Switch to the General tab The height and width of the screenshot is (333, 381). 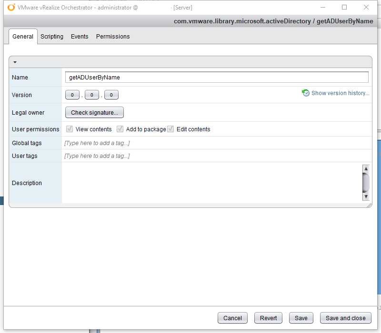pos(23,37)
